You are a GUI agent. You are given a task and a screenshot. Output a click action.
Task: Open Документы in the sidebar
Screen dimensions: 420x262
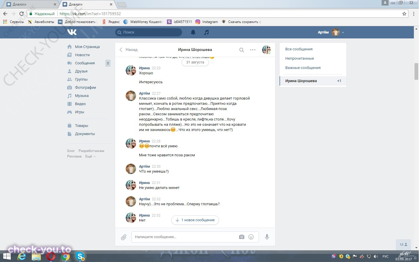(x=85, y=134)
